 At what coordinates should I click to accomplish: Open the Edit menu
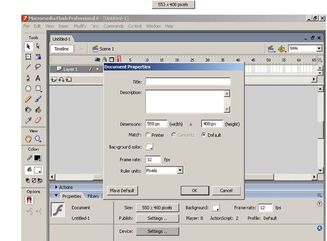(37, 26)
